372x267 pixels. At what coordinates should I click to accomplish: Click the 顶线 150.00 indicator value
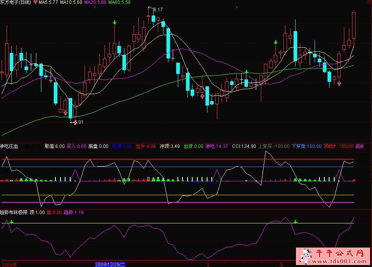[338, 146]
